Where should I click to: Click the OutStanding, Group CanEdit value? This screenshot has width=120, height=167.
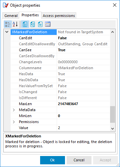pyautogui.click(x=83, y=44)
